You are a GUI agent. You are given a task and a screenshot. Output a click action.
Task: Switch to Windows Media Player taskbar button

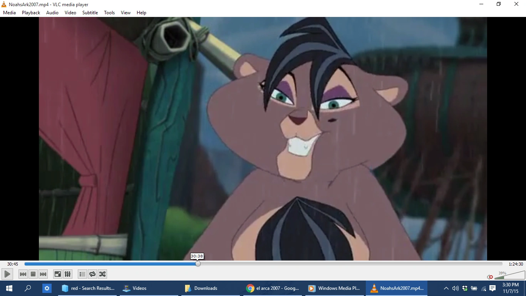[x=335, y=288]
